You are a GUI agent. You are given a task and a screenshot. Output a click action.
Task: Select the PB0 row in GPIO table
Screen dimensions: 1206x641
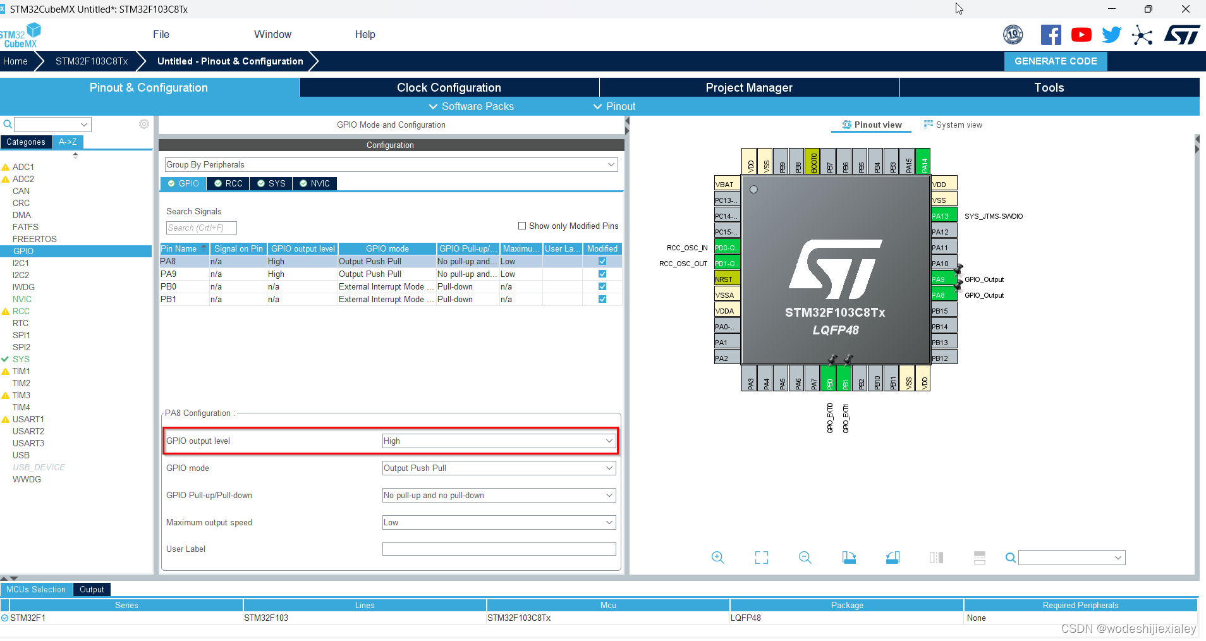tap(391, 286)
